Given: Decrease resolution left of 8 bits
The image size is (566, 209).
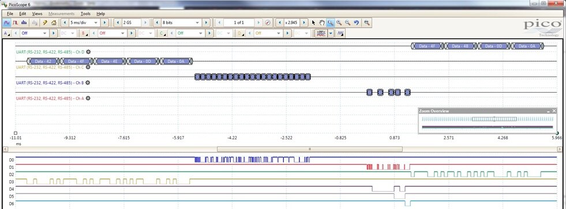Looking at the screenshot, I should tap(157, 22).
